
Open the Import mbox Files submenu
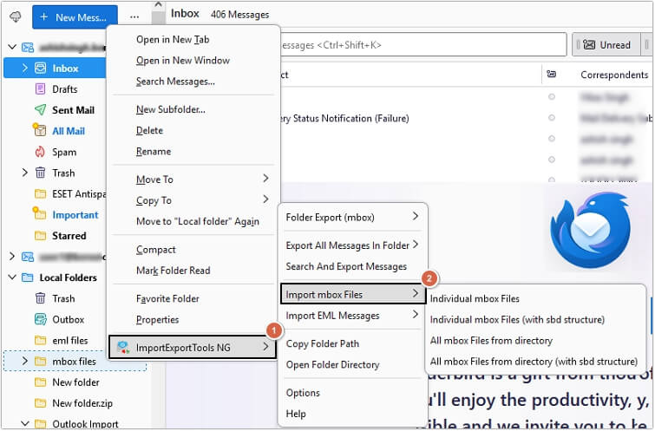pos(352,294)
